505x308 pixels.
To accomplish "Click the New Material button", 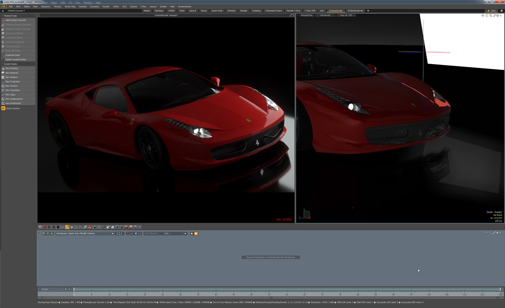I will click(12, 73).
